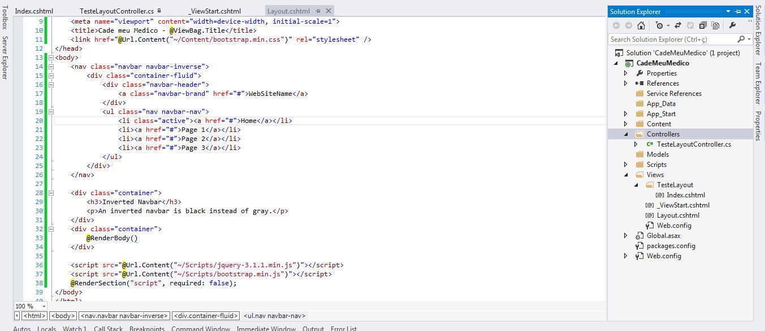
Task: Toggle auto-hide pin on Solution Explorer
Action: click(738, 11)
